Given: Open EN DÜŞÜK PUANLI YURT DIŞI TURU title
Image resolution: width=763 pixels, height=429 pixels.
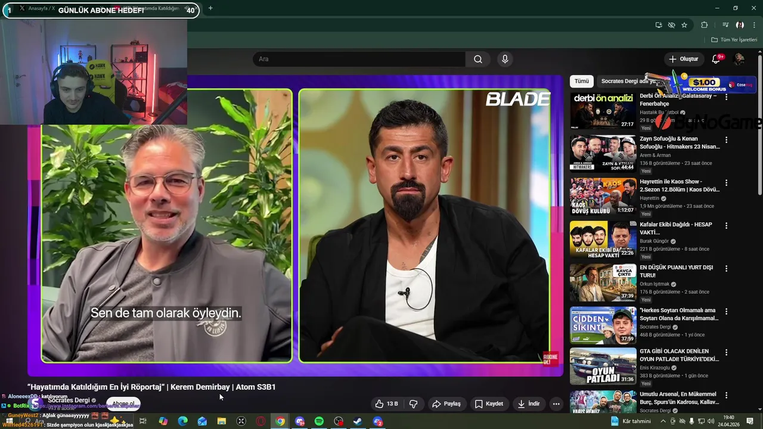Looking at the screenshot, I should click(677, 271).
